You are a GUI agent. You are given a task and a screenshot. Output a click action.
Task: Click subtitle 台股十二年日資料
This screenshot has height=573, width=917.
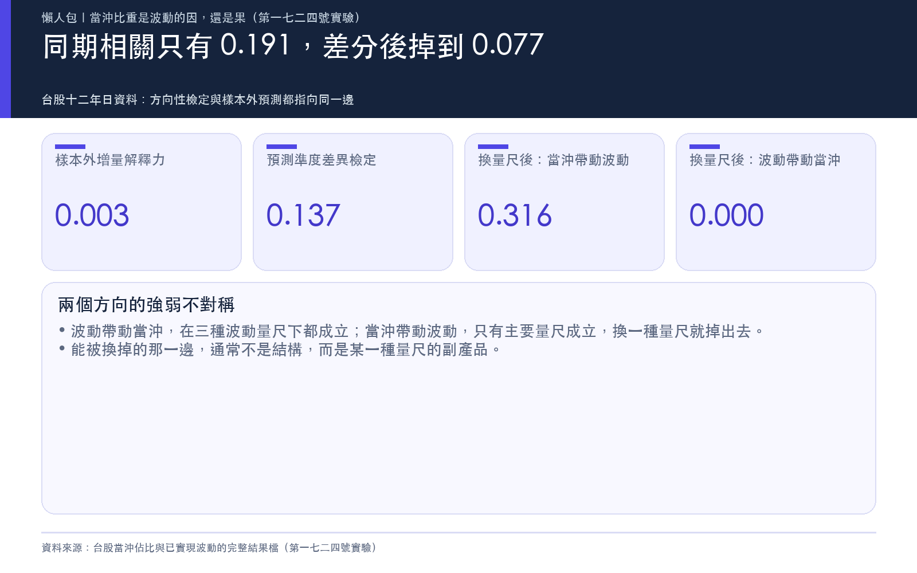89,100
